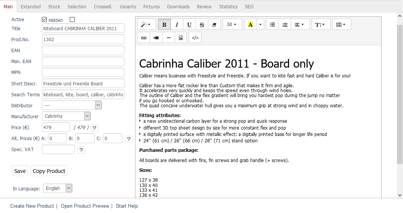The image size is (403, 213).
Task: Open Product Preview link
Action: pyautogui.click(x=85, y=206)
